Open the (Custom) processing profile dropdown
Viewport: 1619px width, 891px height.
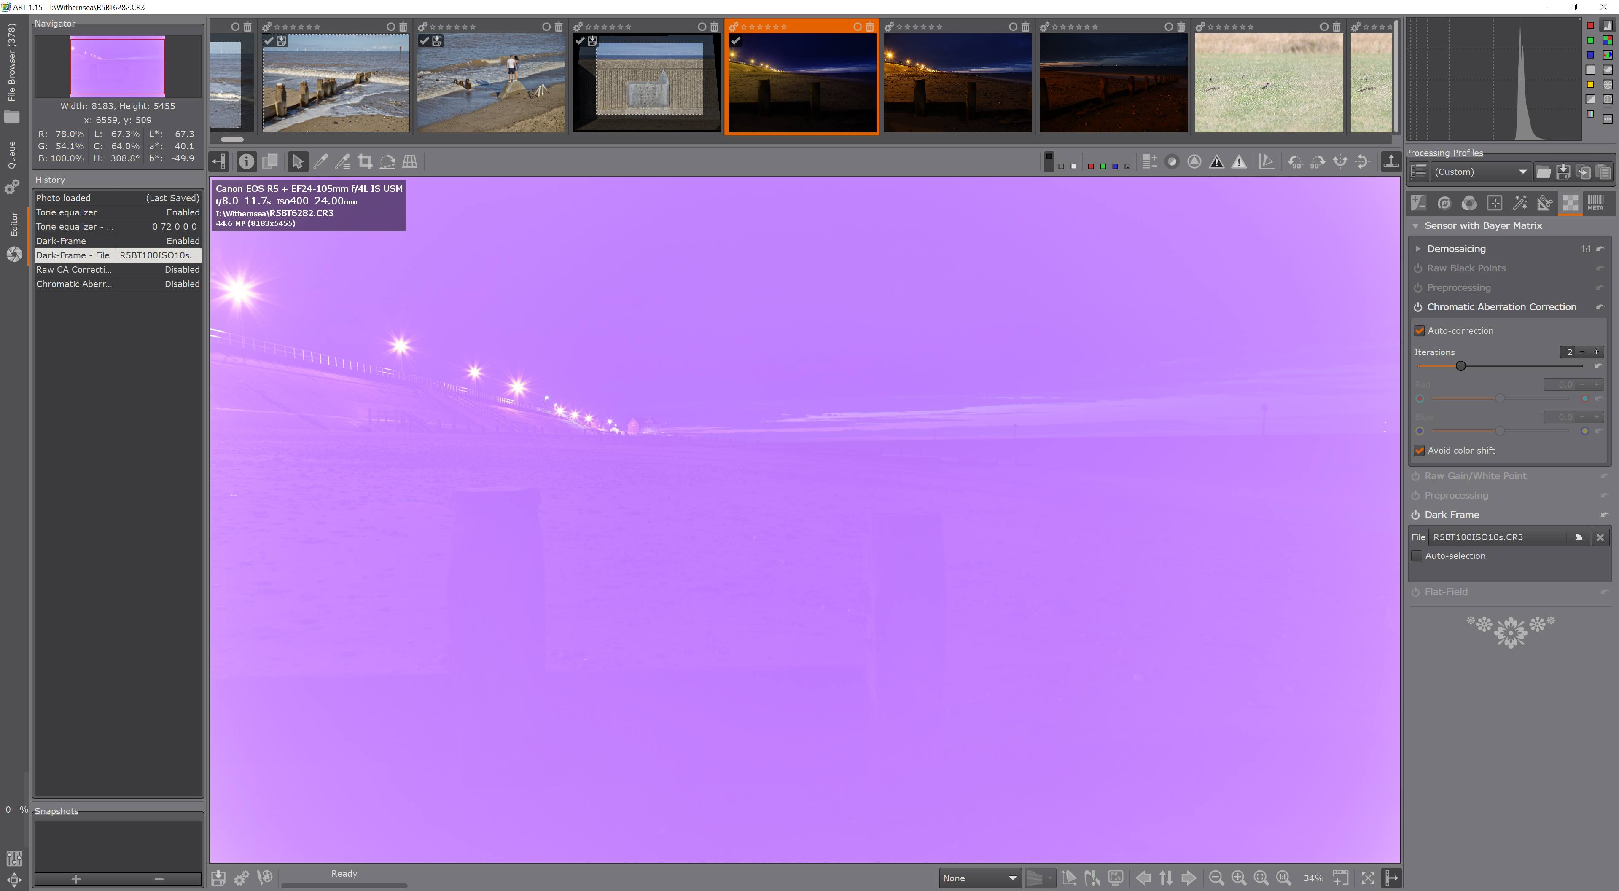coord(1480,172)
